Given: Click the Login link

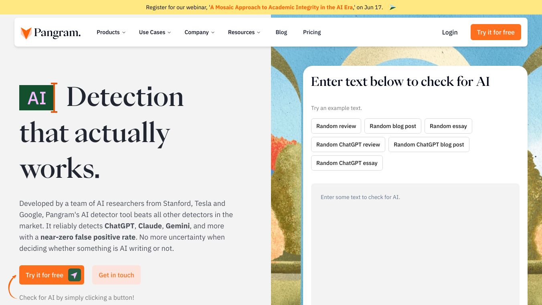Looking at the screenshot, I should point(450,32).
